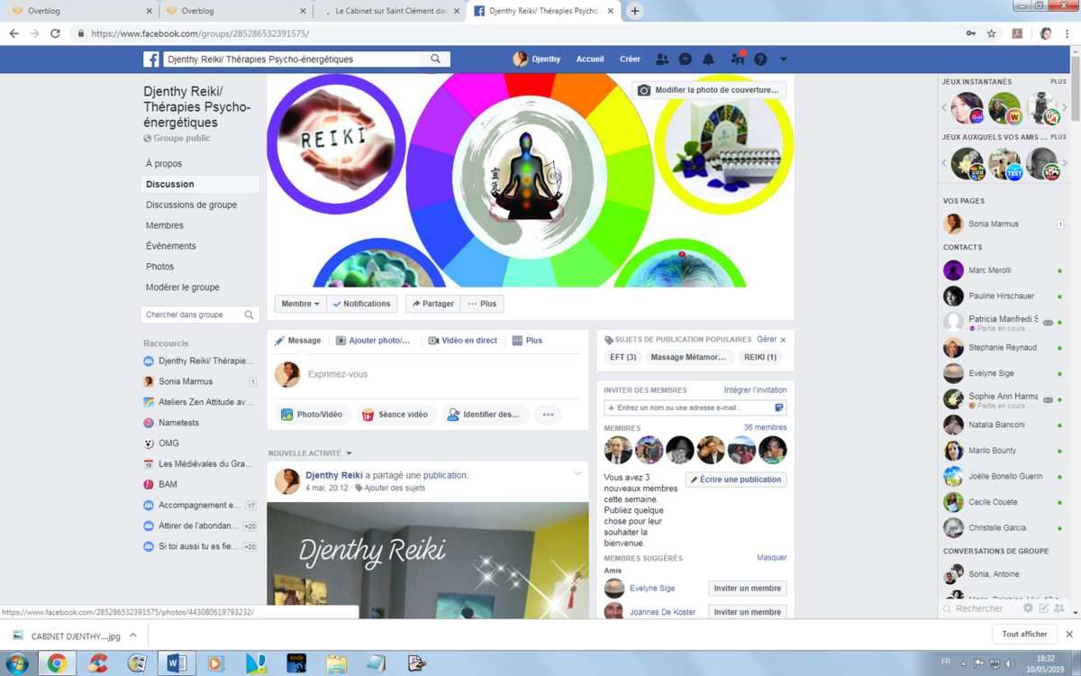Screen dimensions: 1081x676
Task: Toggle the group Notifications button
Action: tap(361, 304)
